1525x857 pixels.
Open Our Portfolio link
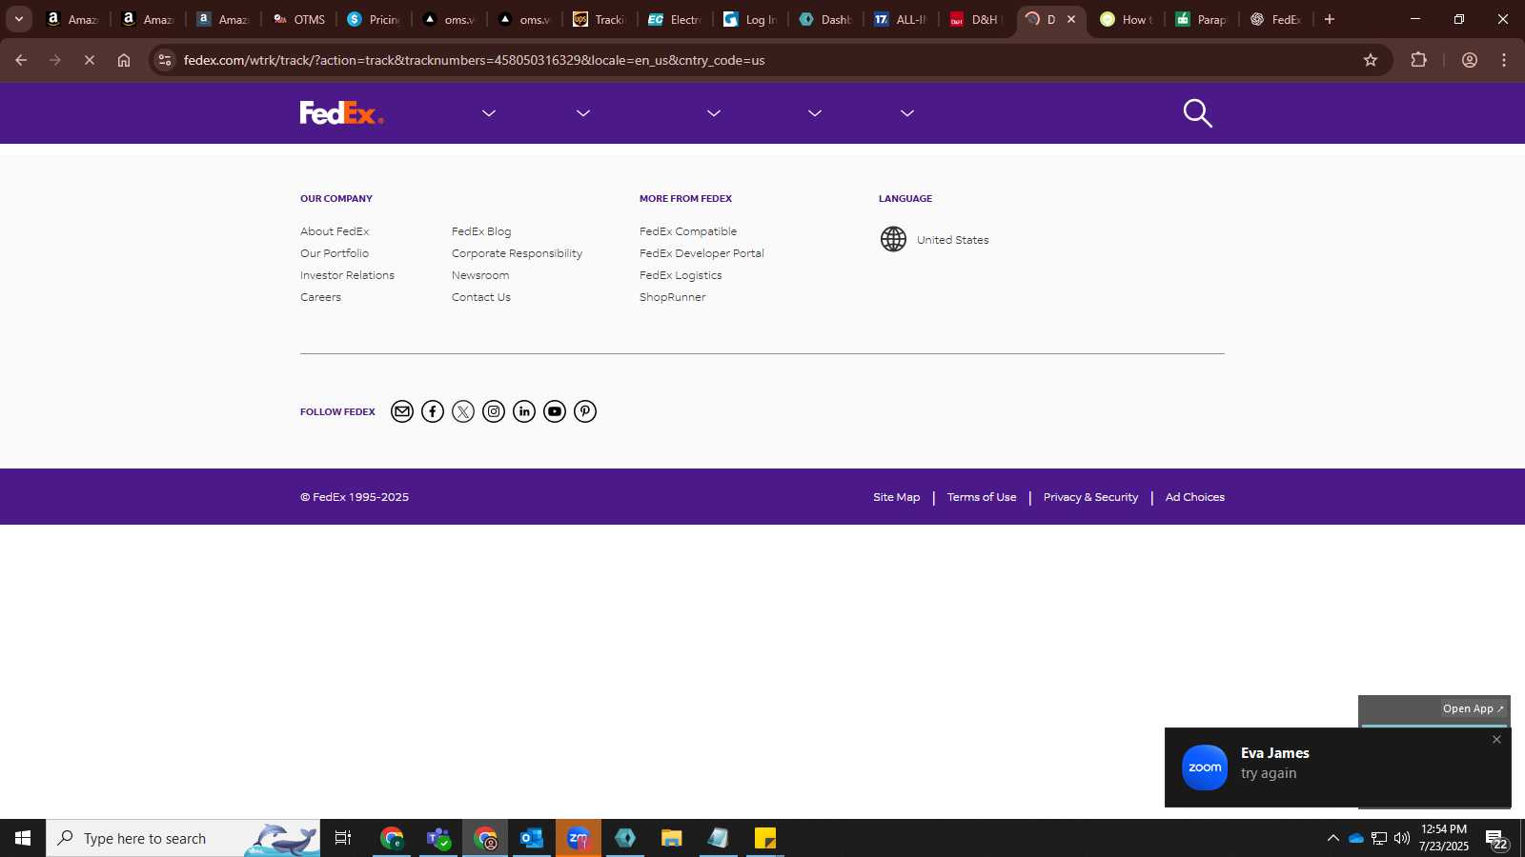coord(335,253)
